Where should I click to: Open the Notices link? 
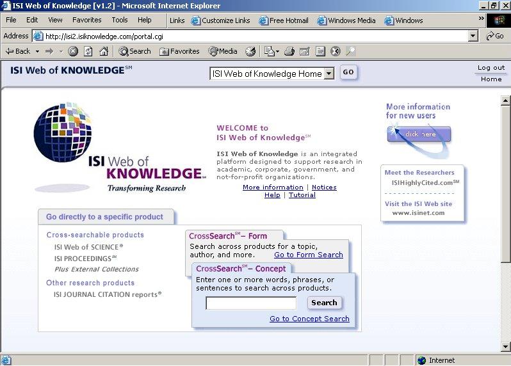coord(324,187)
